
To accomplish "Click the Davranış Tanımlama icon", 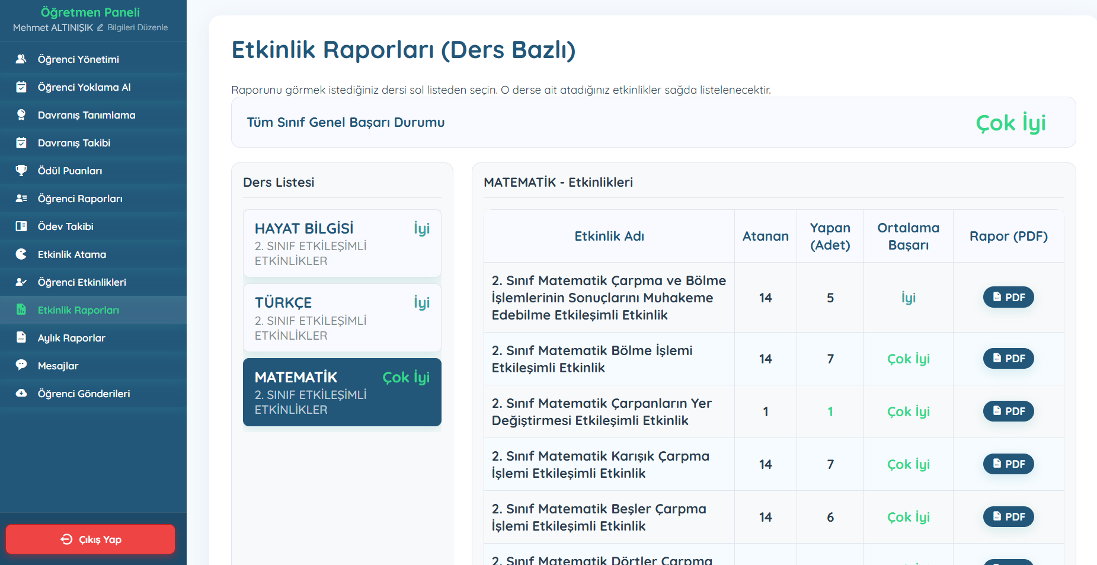I will pos(21,115).
